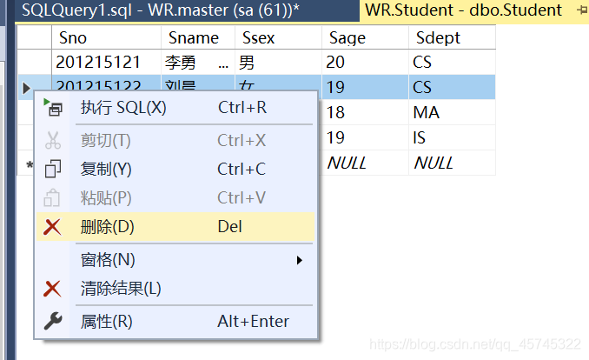Choose 复制(Y) menu entry
Image resolution: width=589 pixels, height=360 pixels.
point(175,169)
